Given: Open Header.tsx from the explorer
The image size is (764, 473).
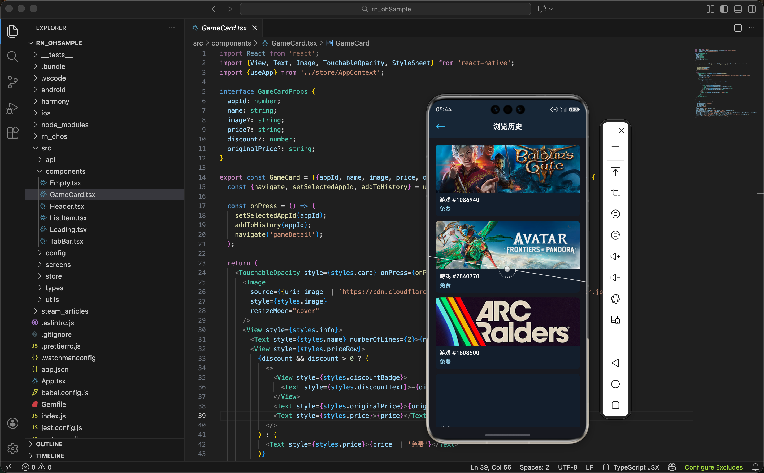Looking at the screenshot, I should click(x=67, y=206).
